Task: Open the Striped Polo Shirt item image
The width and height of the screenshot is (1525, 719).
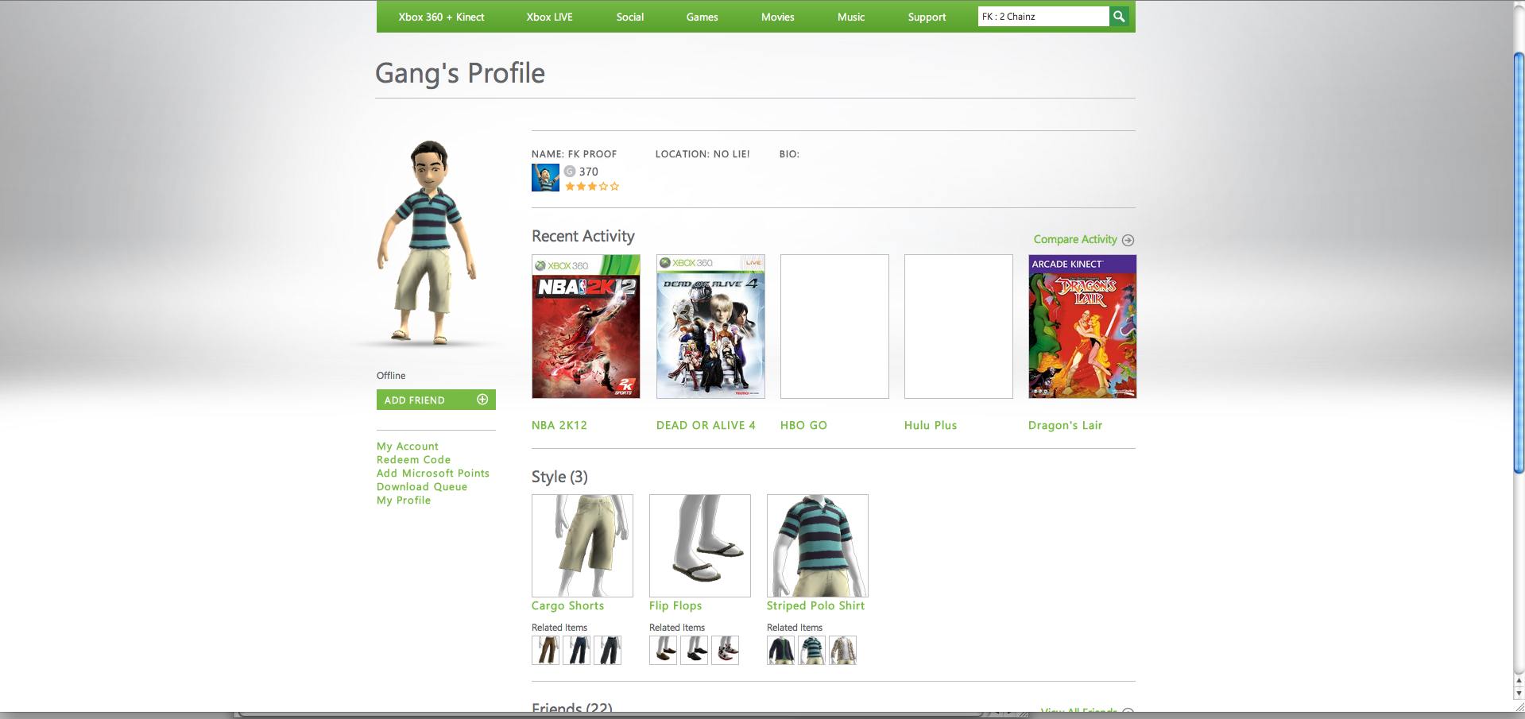Action: point(818,546)
